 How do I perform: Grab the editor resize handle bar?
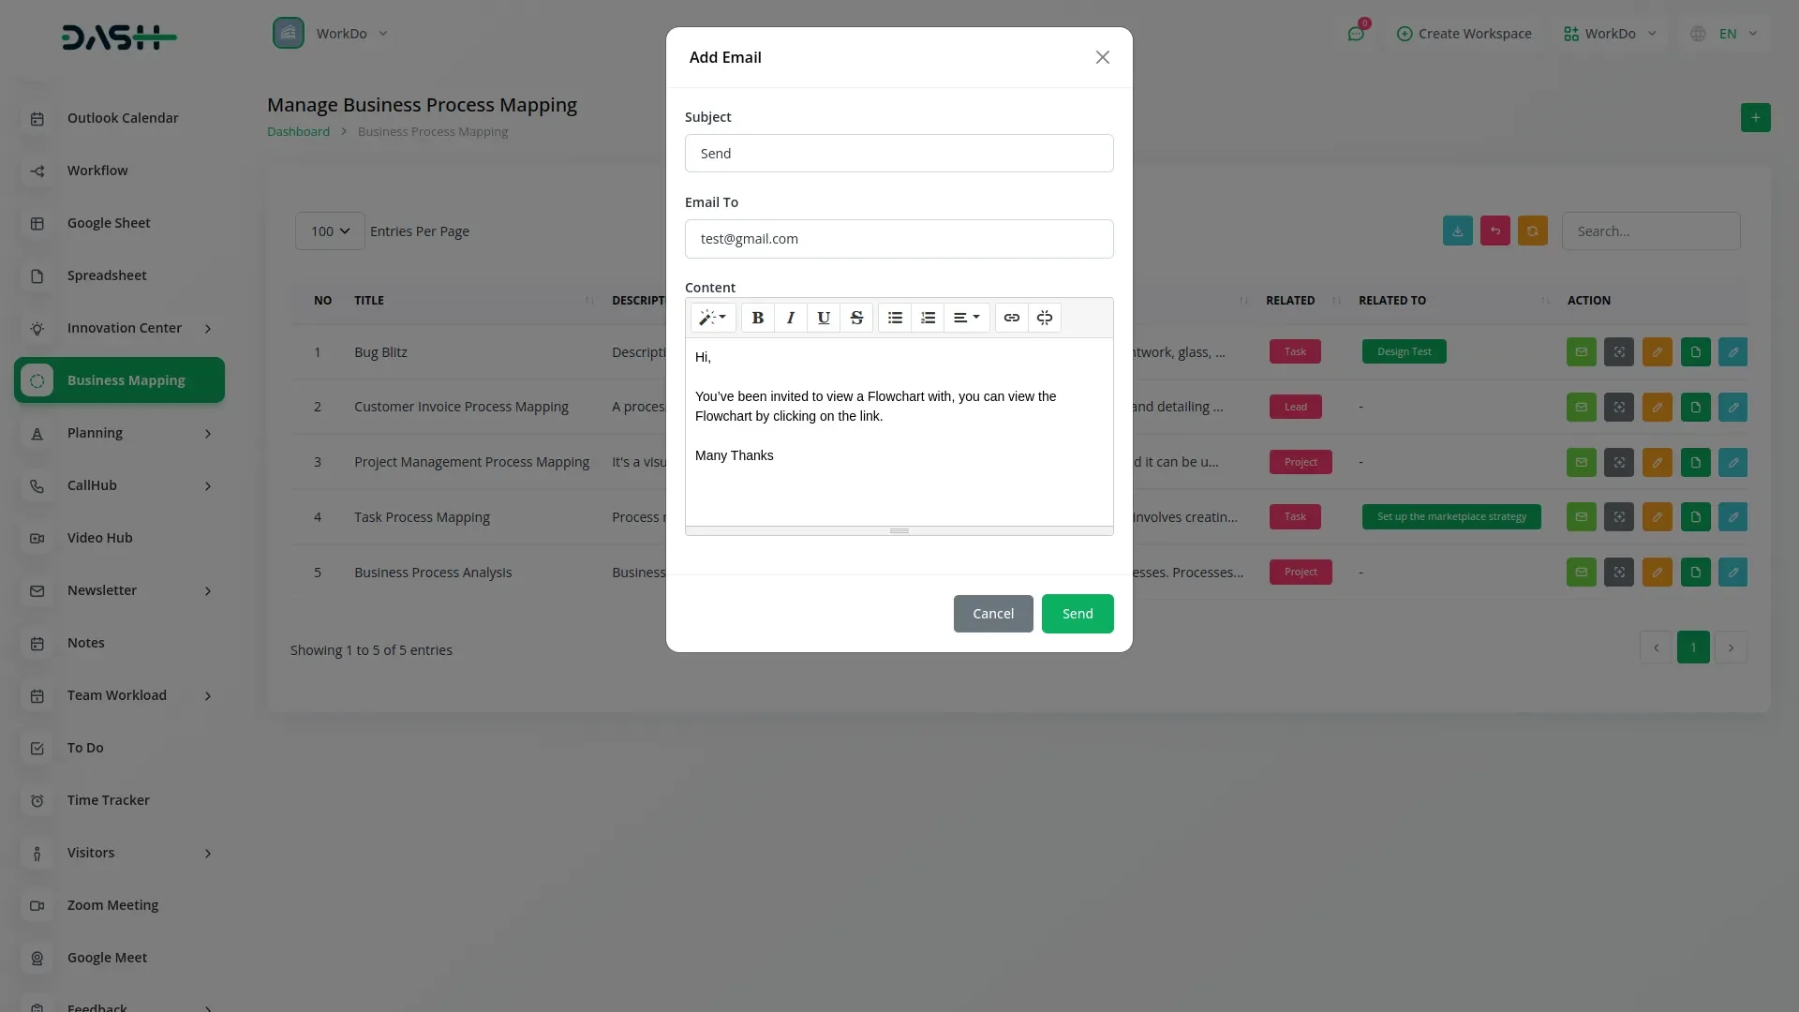(899, 531)
